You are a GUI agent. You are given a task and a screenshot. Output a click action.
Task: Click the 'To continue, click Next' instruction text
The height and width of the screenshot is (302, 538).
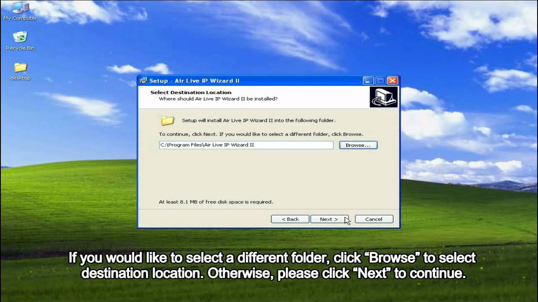(x=261, y=134)
